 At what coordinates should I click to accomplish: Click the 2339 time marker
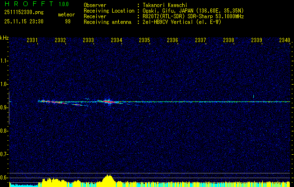257,40
